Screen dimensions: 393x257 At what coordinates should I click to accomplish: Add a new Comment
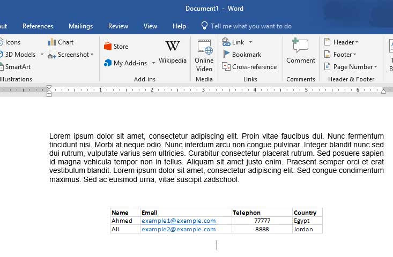tap(301, 51)
